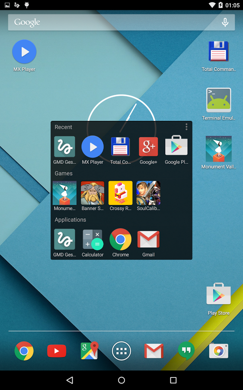Open YouTube from the dock

click(57, 351)
